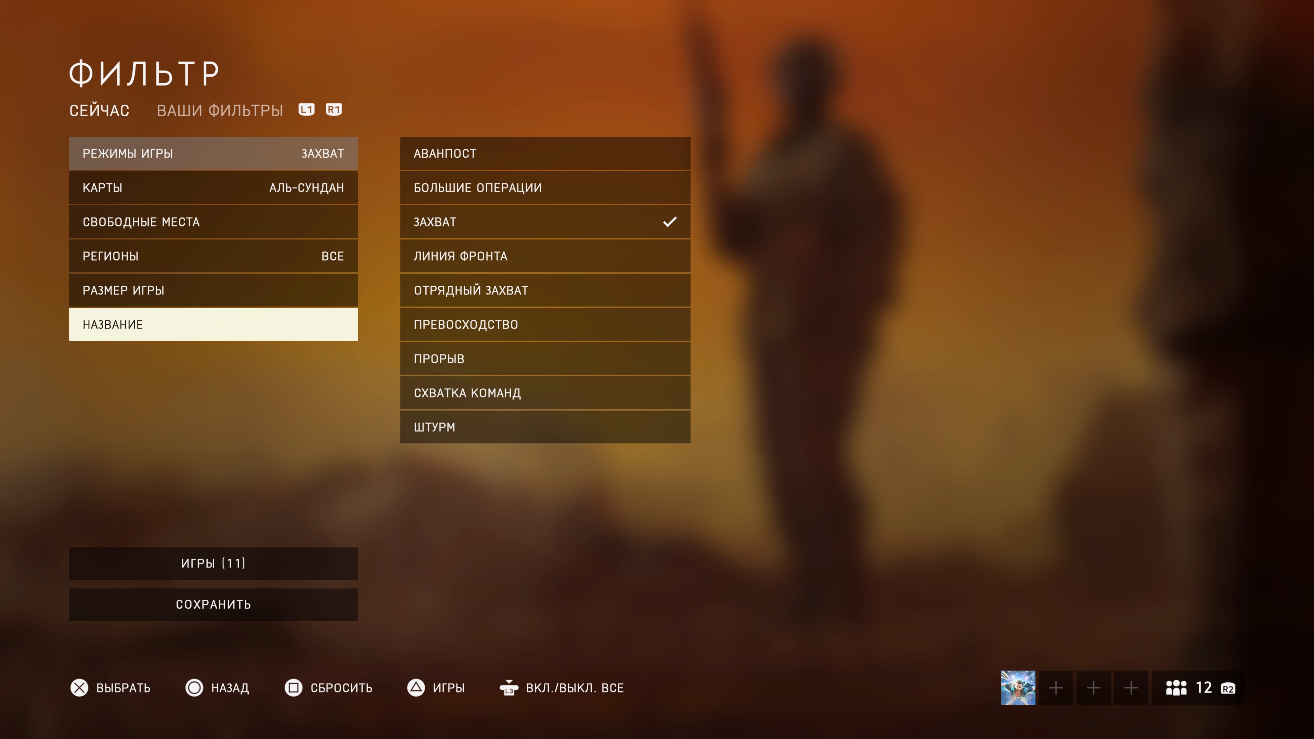1314x739 pixels.
Task: Click the triangle button Игры icon
Action: click(x=416, y=687)
